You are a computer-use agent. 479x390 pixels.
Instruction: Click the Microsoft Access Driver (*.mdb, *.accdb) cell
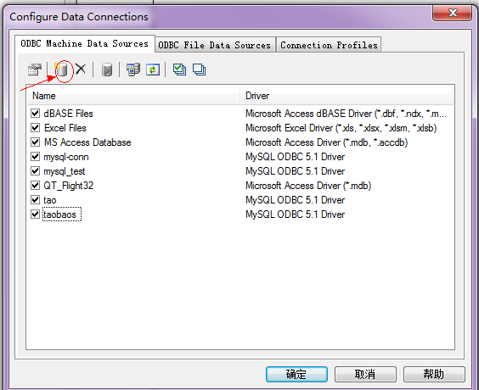(x=327, y=142)
